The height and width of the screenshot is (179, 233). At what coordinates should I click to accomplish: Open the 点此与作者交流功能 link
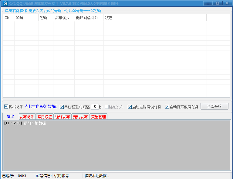(x=41, y=107)
